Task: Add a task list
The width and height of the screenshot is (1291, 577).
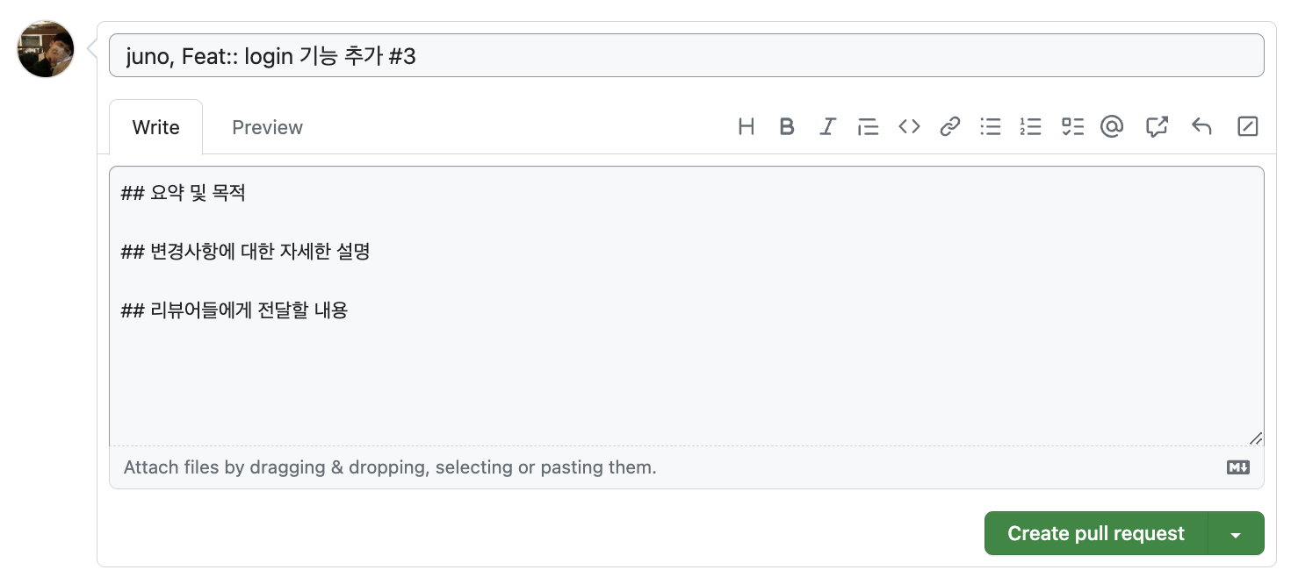Action: click(x=1072, y=127)
